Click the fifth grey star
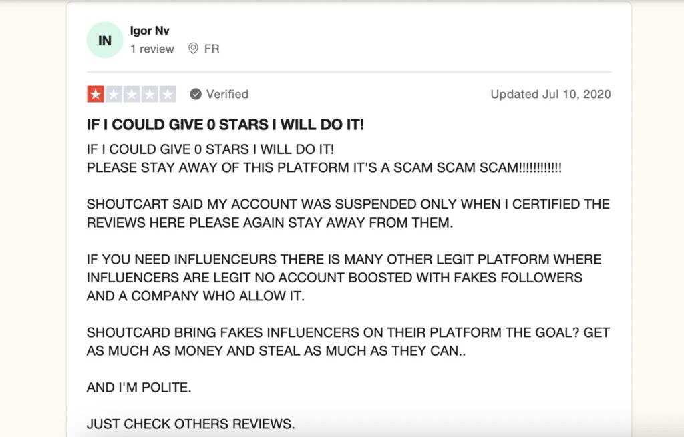 168,94
